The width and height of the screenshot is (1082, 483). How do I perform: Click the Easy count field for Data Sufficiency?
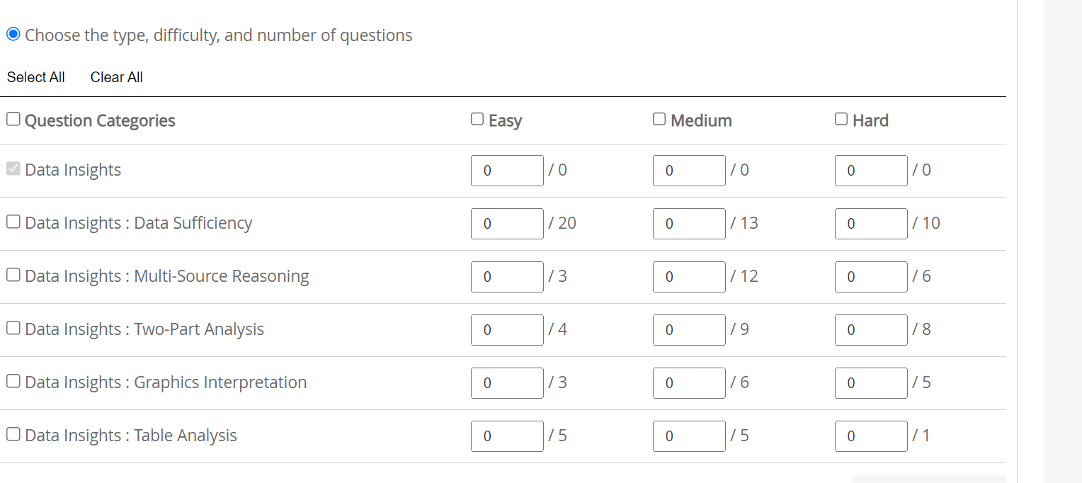[507, 223]
